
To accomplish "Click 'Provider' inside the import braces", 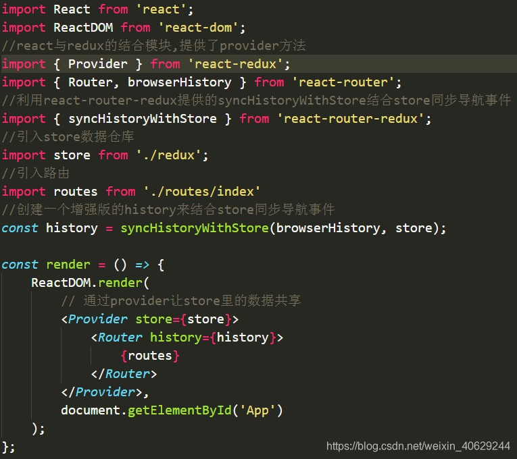I will [97, 64].
